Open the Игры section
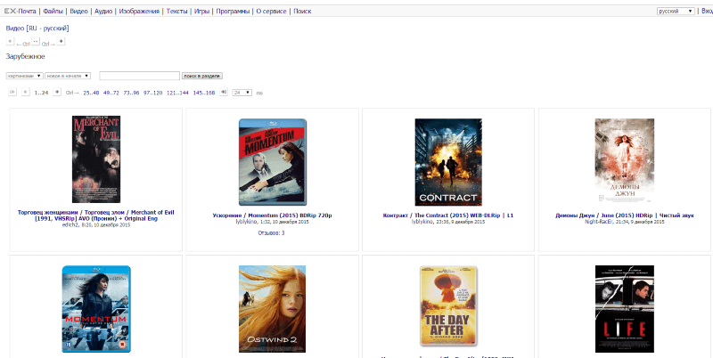This screenshot has width=713, height=358. point(201,11)
